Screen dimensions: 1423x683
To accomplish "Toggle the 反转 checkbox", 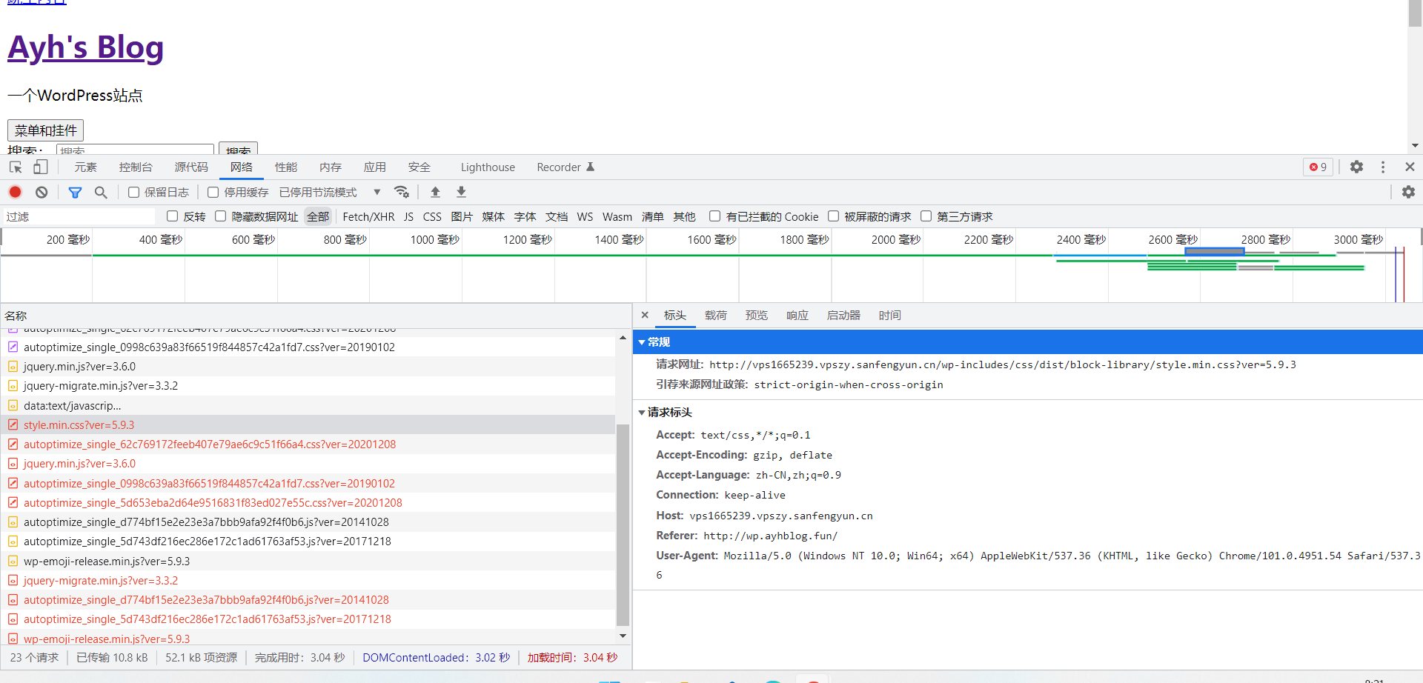I will coord(173,216).
